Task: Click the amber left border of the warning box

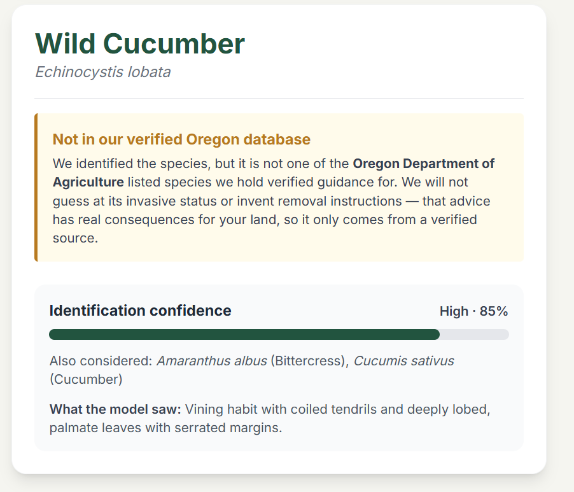Action: tap(36, 187)
